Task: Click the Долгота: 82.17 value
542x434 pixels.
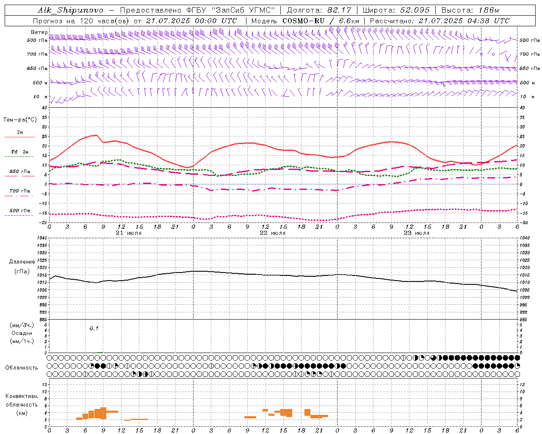Action: [318, 10]
